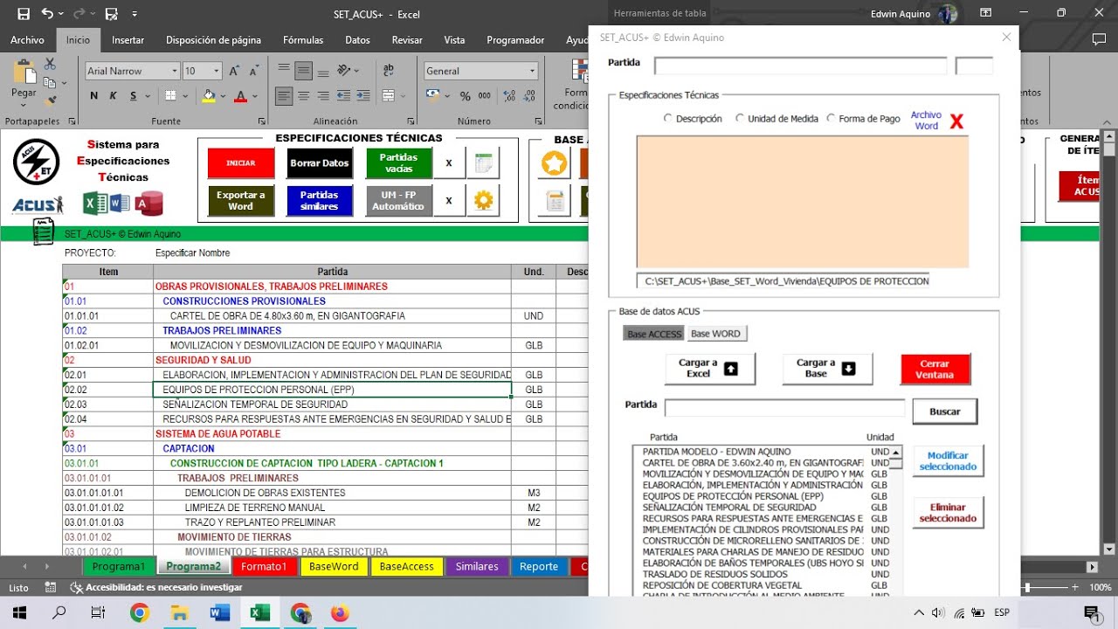The height and width of the screenshot is (629, 1118).
Task: Click the yellow fill color bucket
Action: 209,96
